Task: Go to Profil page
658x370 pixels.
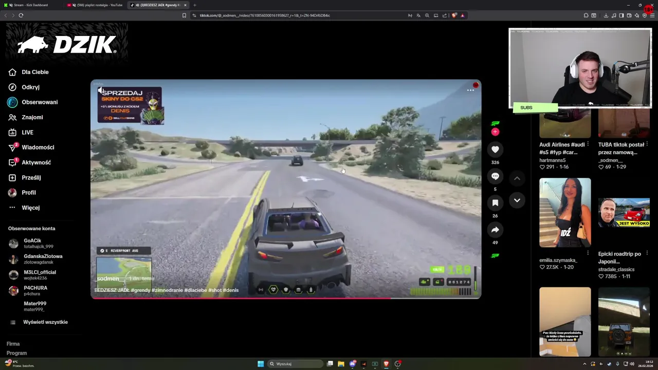Action: (x=22, y=193)
